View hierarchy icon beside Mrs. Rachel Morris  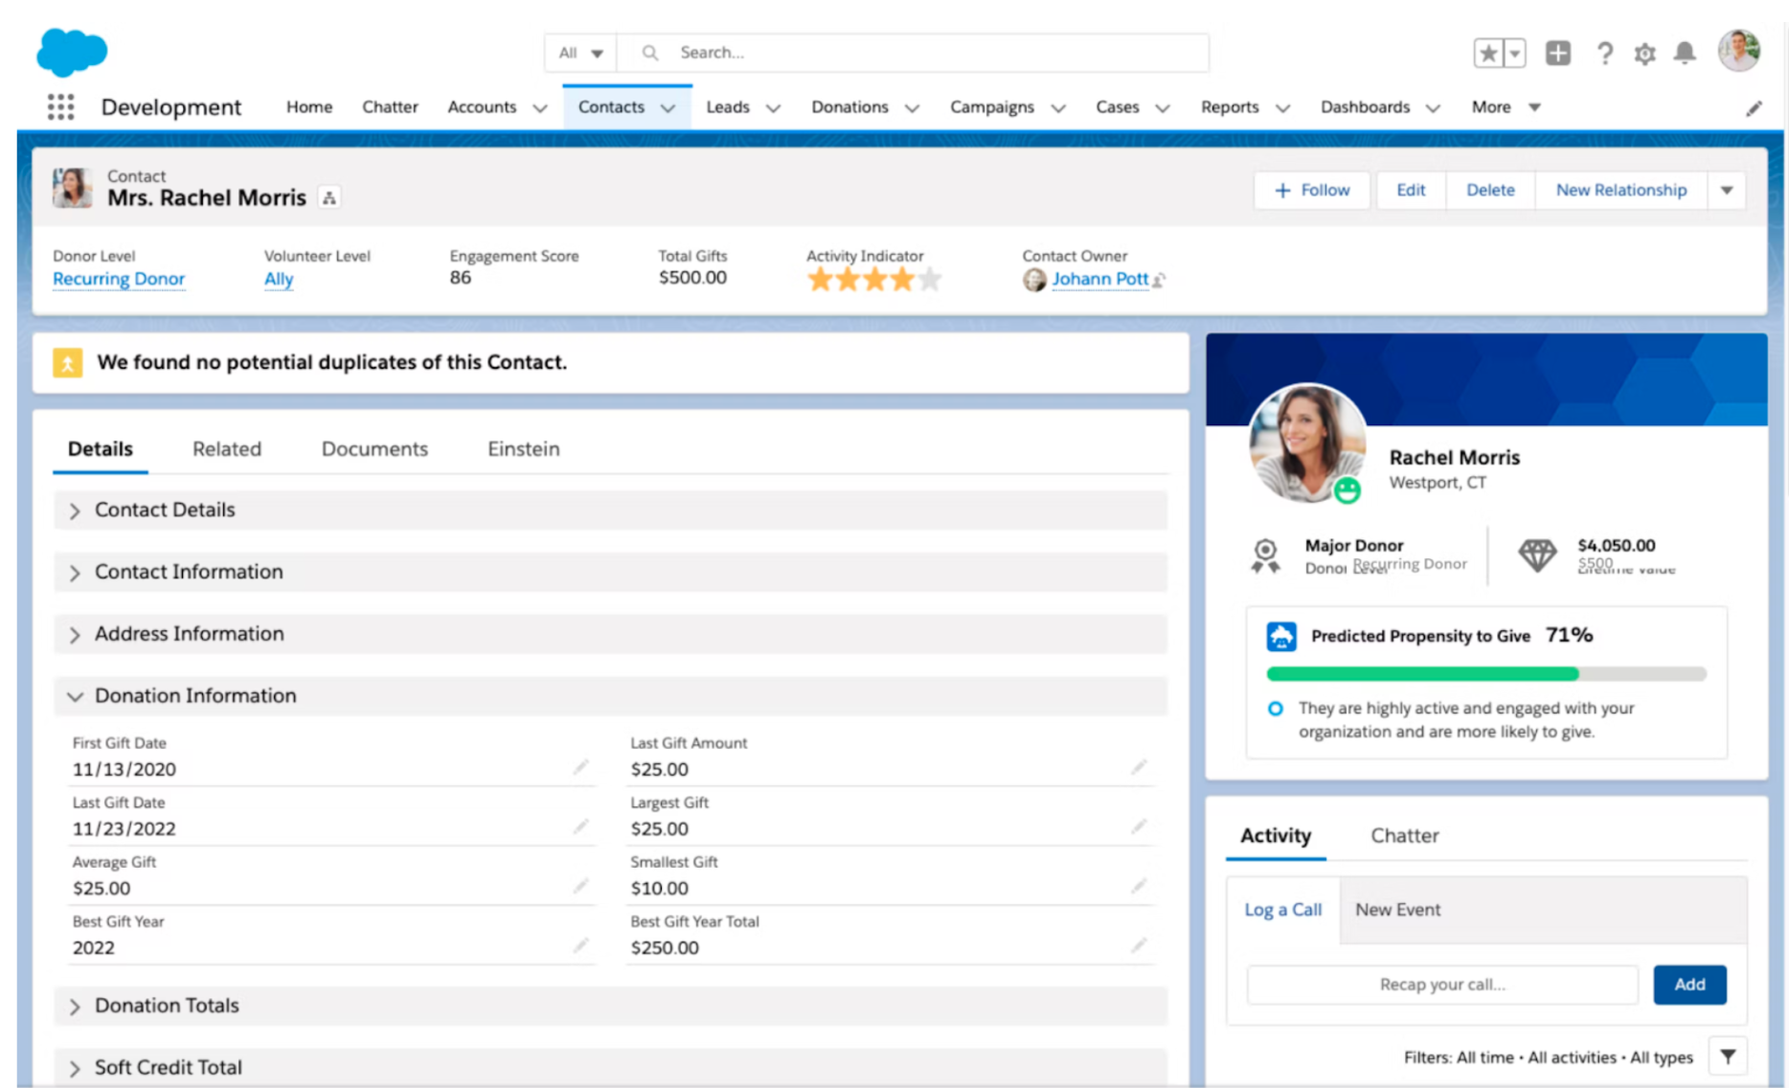[328, 196]
